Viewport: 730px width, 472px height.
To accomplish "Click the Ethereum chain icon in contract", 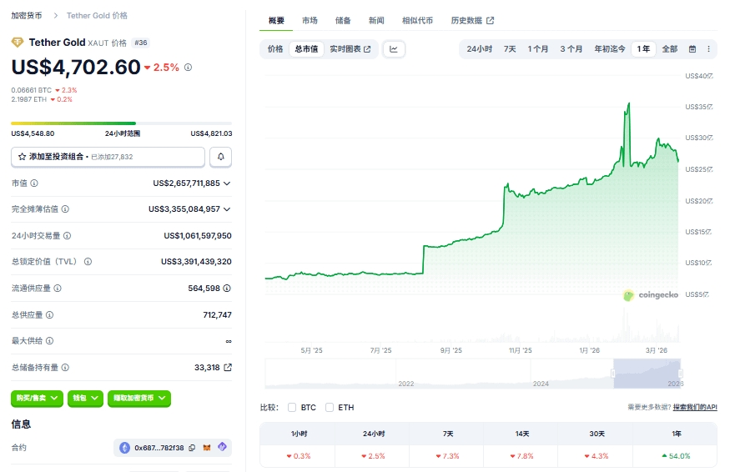I will [125, 448].
